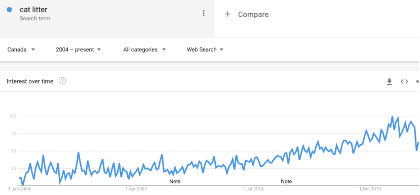Click the blue dot next to cat litter
420x195 pixels.
(x=10, y=10)
